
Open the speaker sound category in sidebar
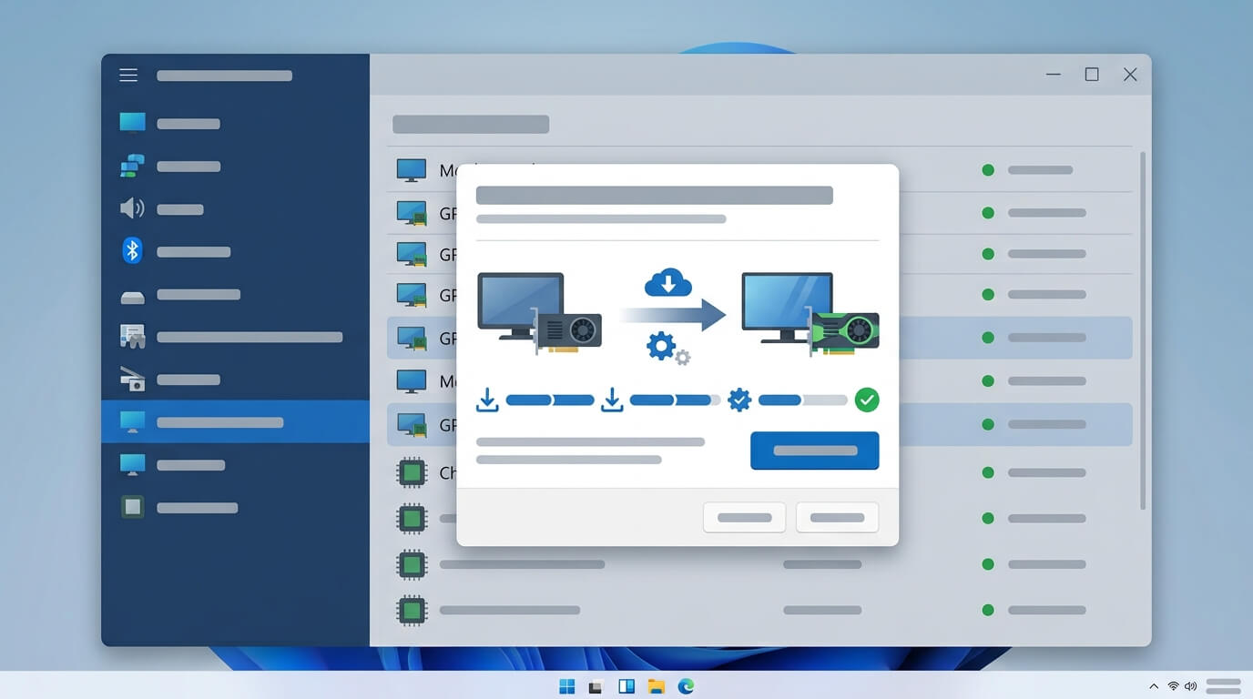click(x=132, y=208)
